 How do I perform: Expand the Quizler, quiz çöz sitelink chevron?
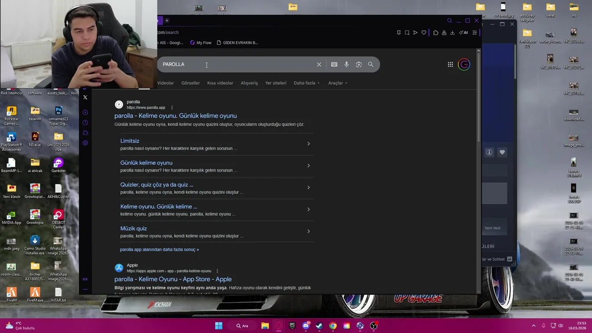click(308, 187)
